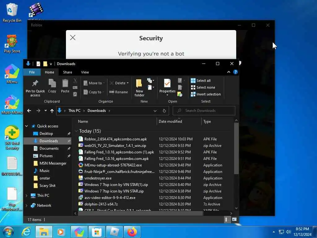Expand the This PC tree node

click(27, 196)
